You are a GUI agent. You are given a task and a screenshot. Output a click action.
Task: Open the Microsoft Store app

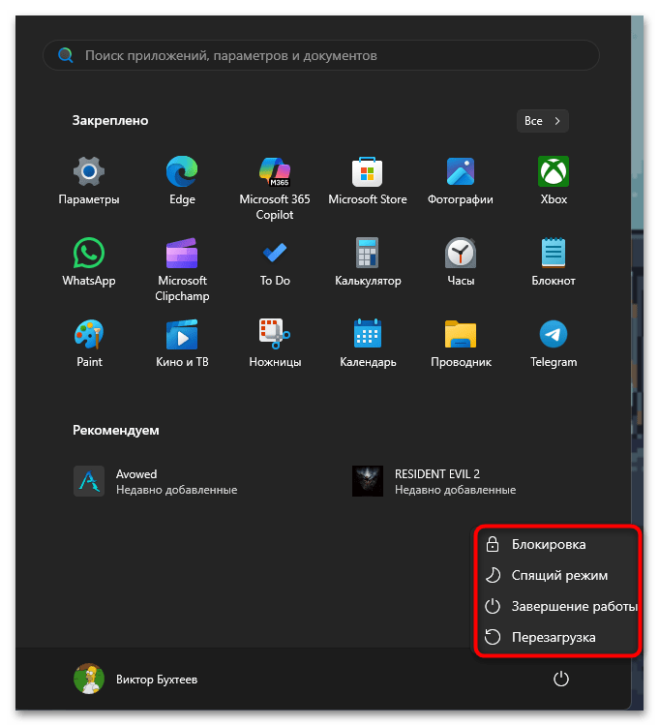pyautogui.click(x=368, y=181)
